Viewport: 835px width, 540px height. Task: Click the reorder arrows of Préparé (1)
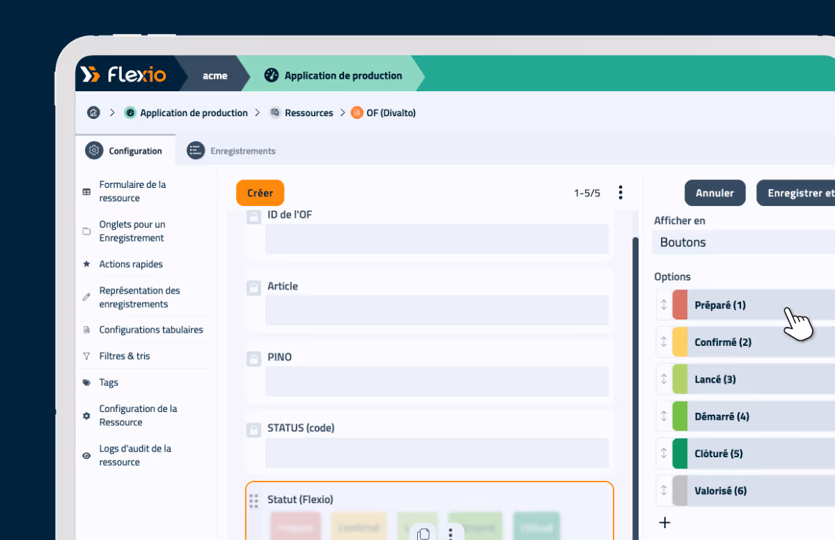pos(664,305)
